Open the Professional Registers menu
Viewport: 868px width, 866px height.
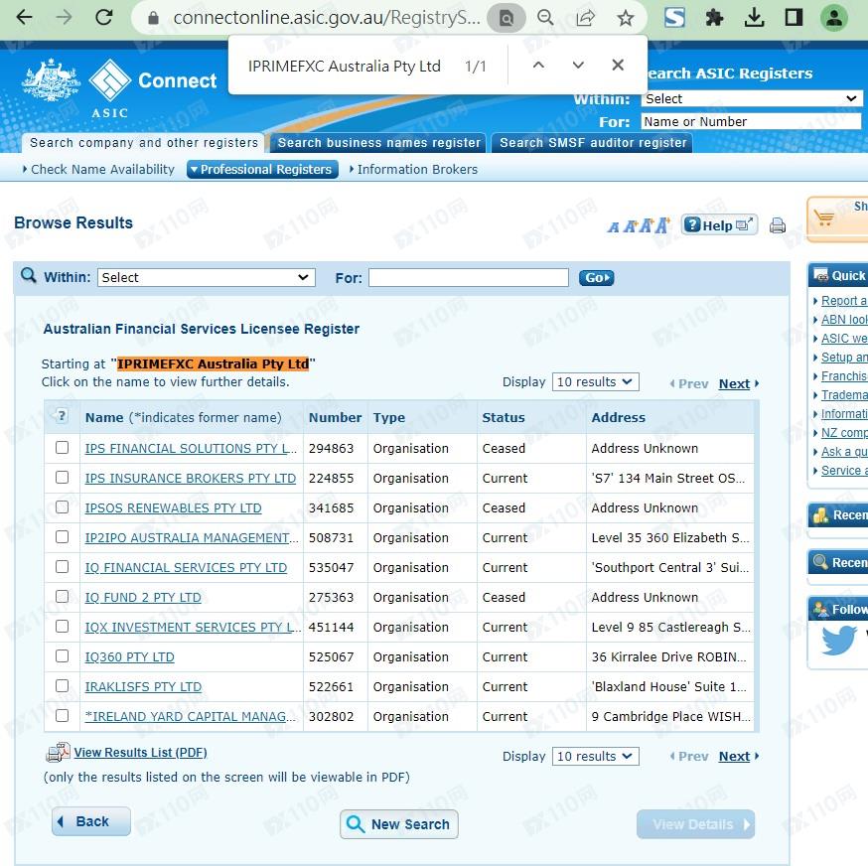click(x=263, y=170)
